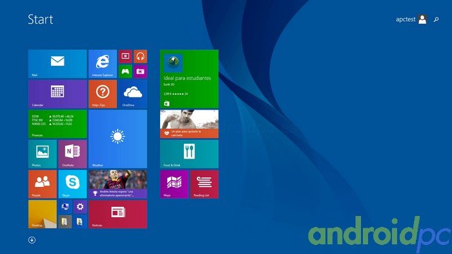Open the Maps tile
Viewport: 452px width, 254px height.
coord(174,184)
